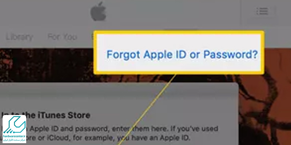Click the highlighted tab indicator above the callout
The height and width of the screenshot is (145, 291).
click(181, 30)
